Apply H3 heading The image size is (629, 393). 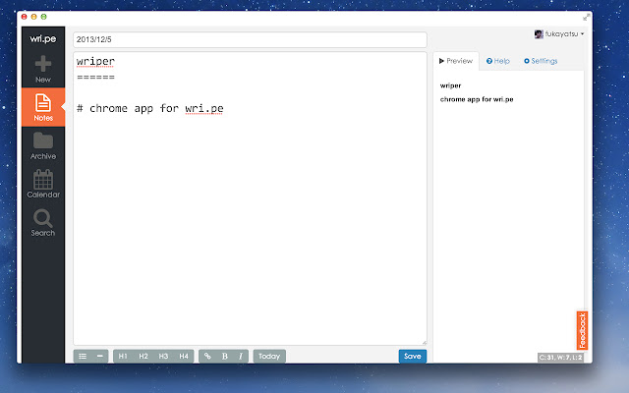[163, 356]
